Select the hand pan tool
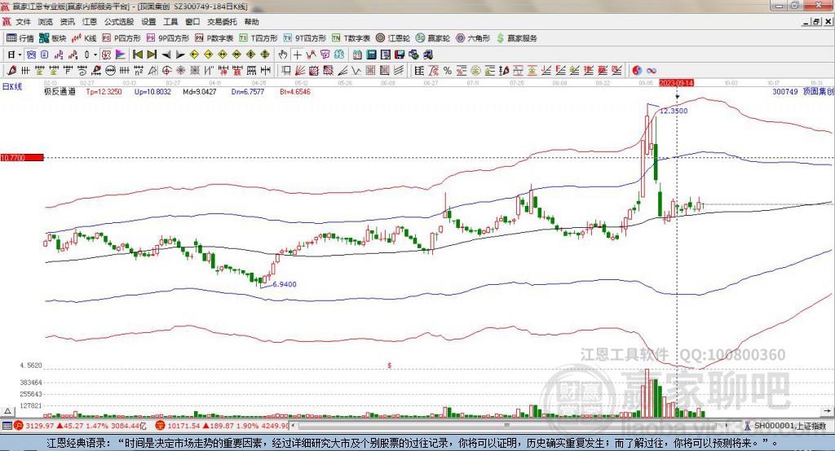Image resolution: width=835 pixels, height=451 pixels. point(283,55)
